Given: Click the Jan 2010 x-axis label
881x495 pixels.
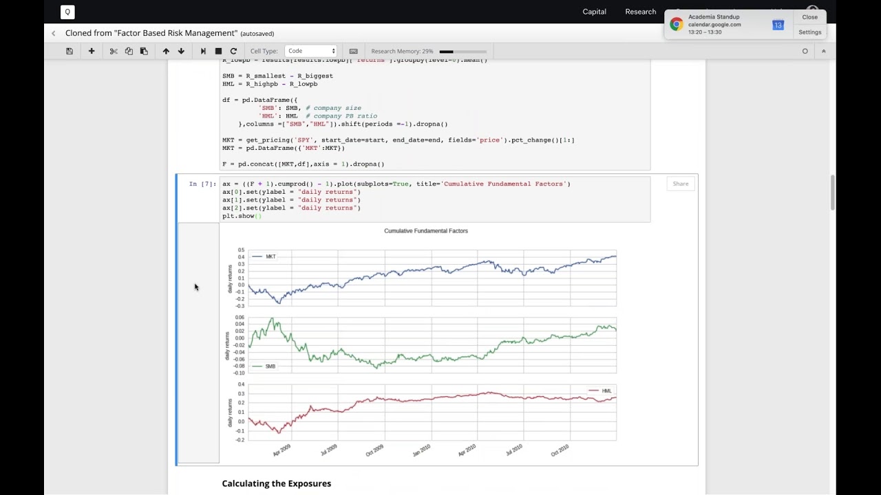Looking at the screenshot, I should point(421,450).
